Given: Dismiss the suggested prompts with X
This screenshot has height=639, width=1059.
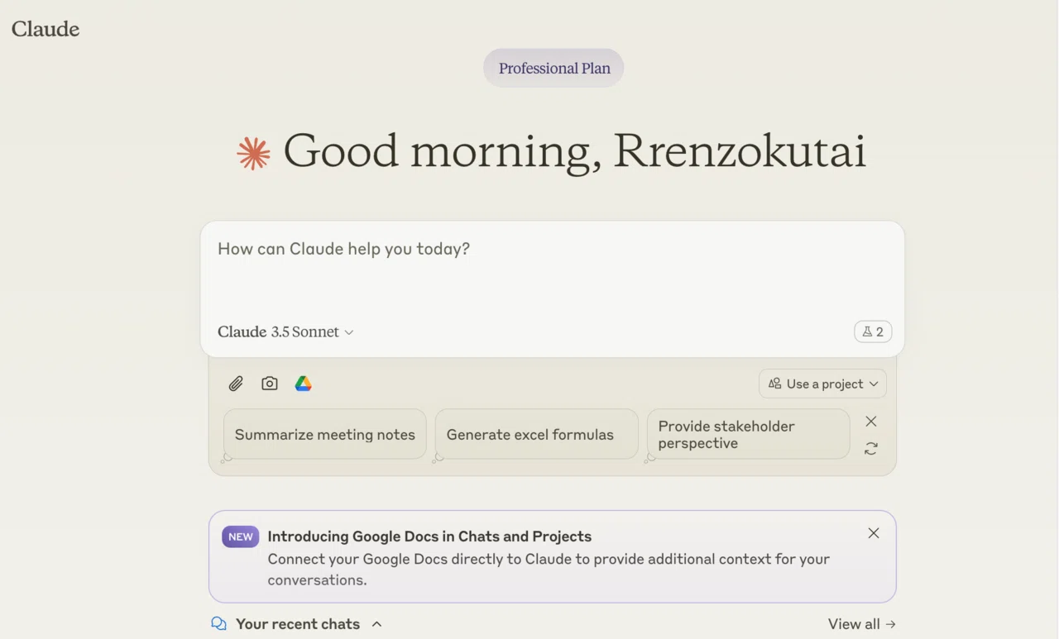Looking at the screenshot, I should [871, 422].
